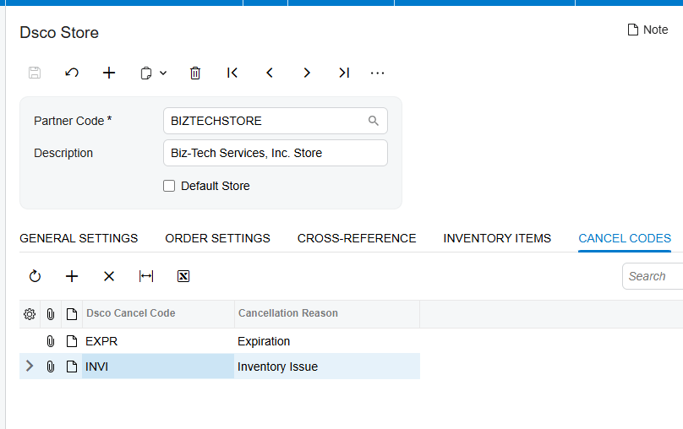Go to the previous record
Viewport: 683px width, 429px height.
(x=270, y=73)
